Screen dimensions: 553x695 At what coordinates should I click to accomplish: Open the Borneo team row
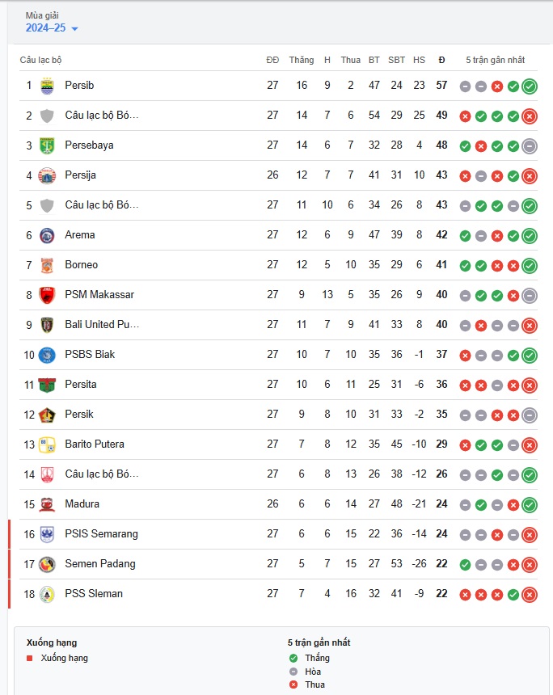tap(278, 265)
